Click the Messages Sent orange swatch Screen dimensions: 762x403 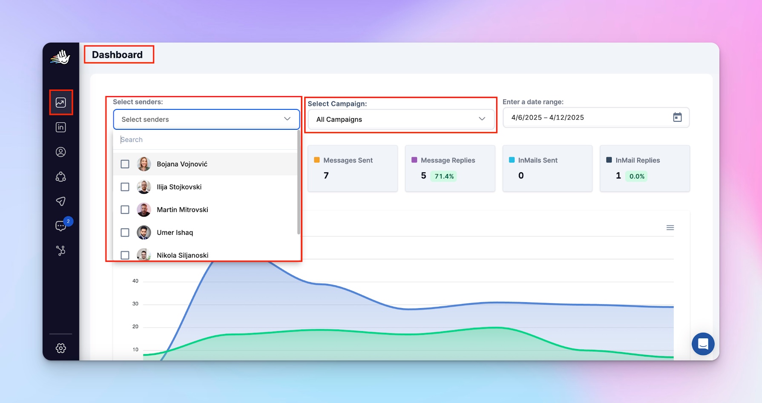pyautogui.click(x=317, y=160)
